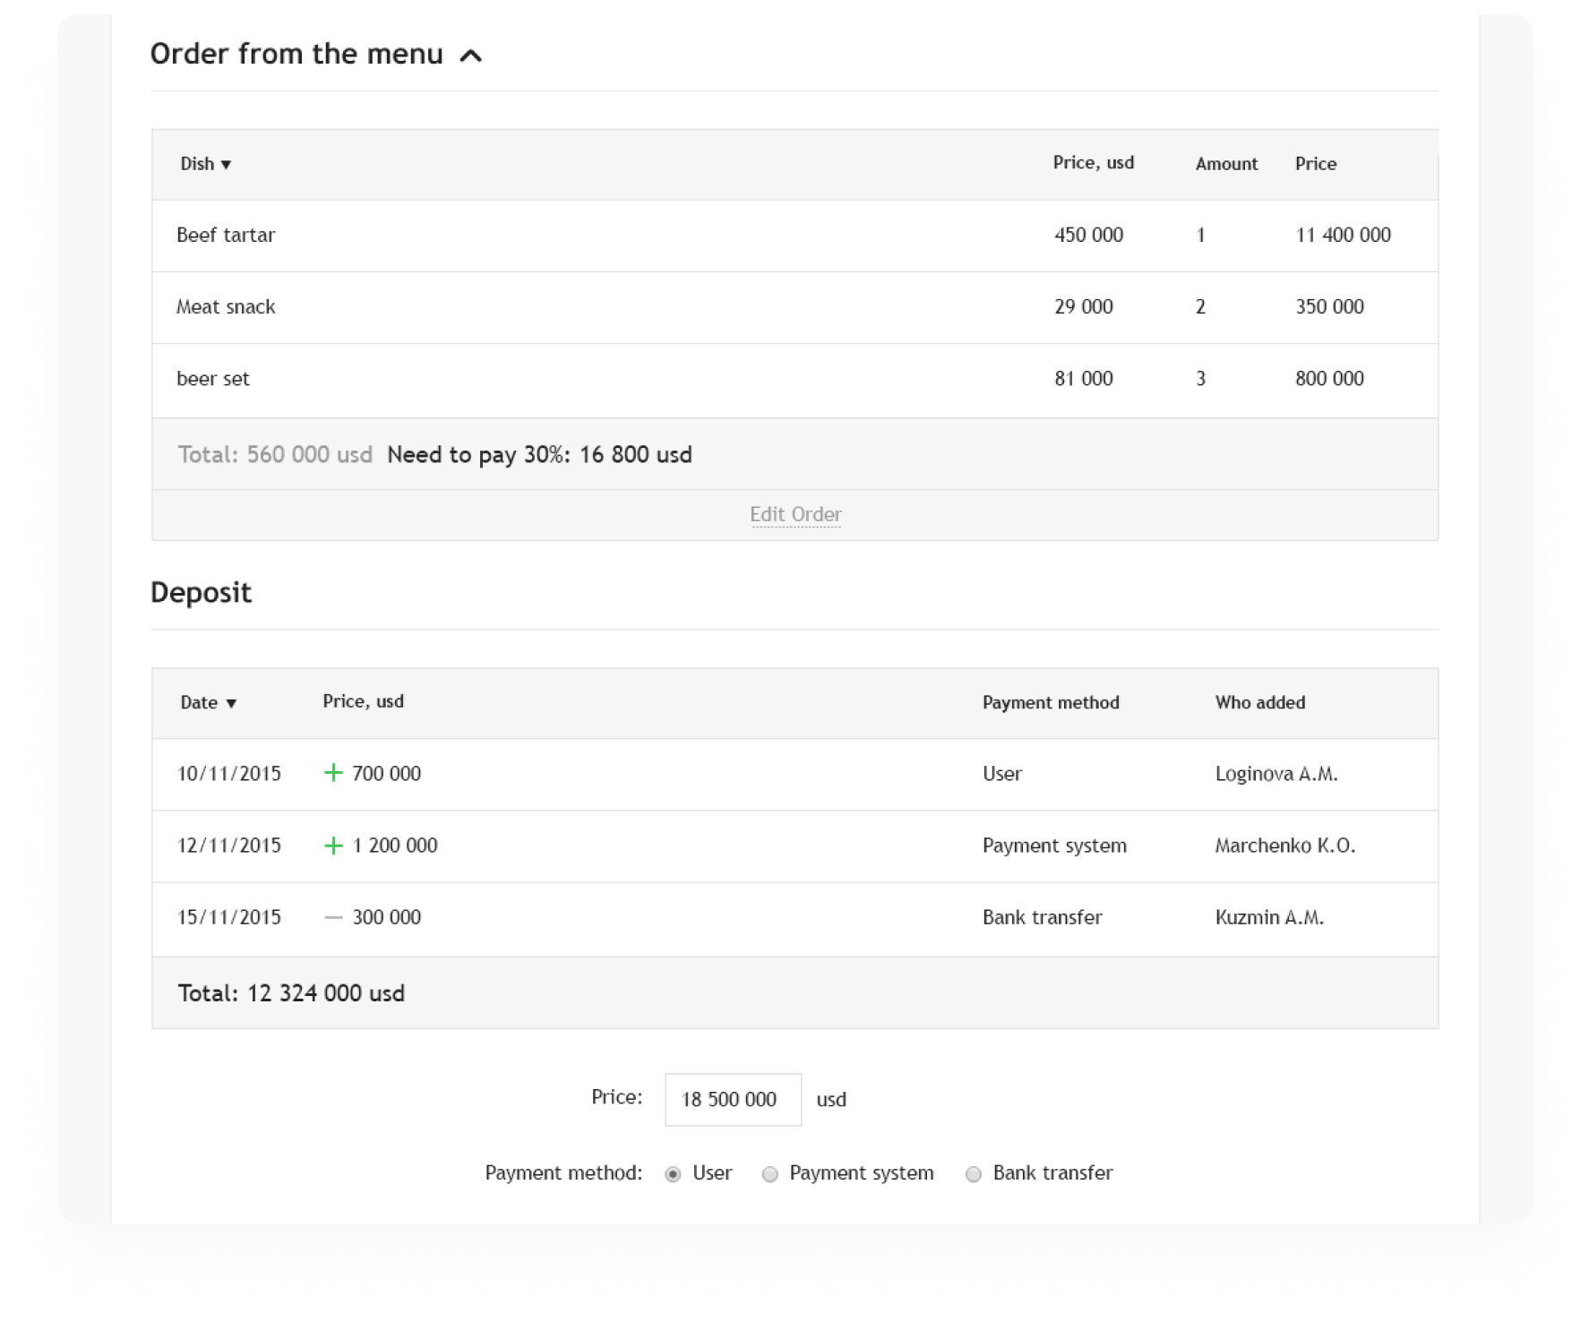Click Kuzmin A.M. in Who added column
This screenshot has width=1589, height=1322.
point(1268,917)
